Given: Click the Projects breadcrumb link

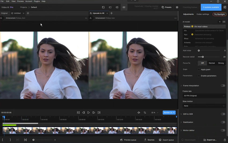Looking at the screenshot, I should pyautogui.click(x=24, y=7).
